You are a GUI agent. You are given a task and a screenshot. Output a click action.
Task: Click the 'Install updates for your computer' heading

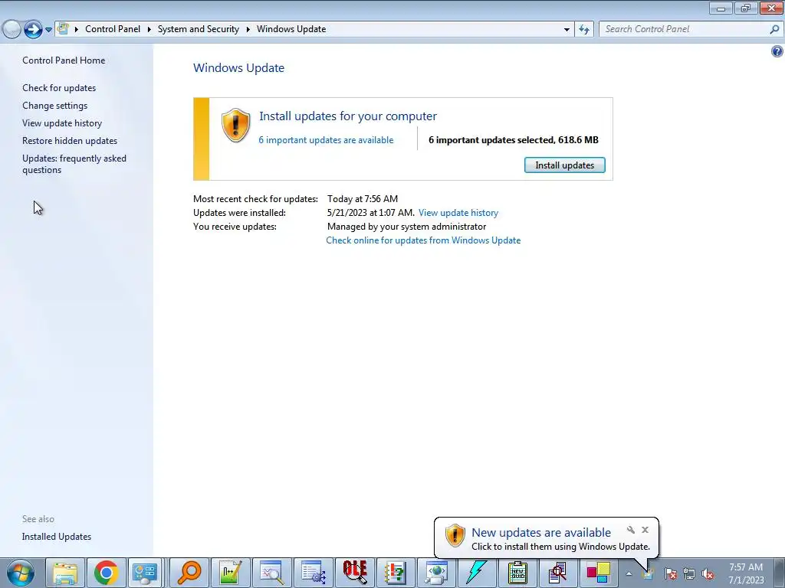pyautogui.click(x=348, y=116)
